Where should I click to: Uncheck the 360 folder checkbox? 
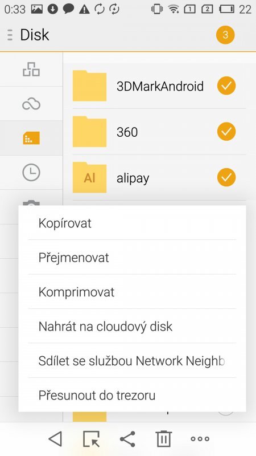226,132
